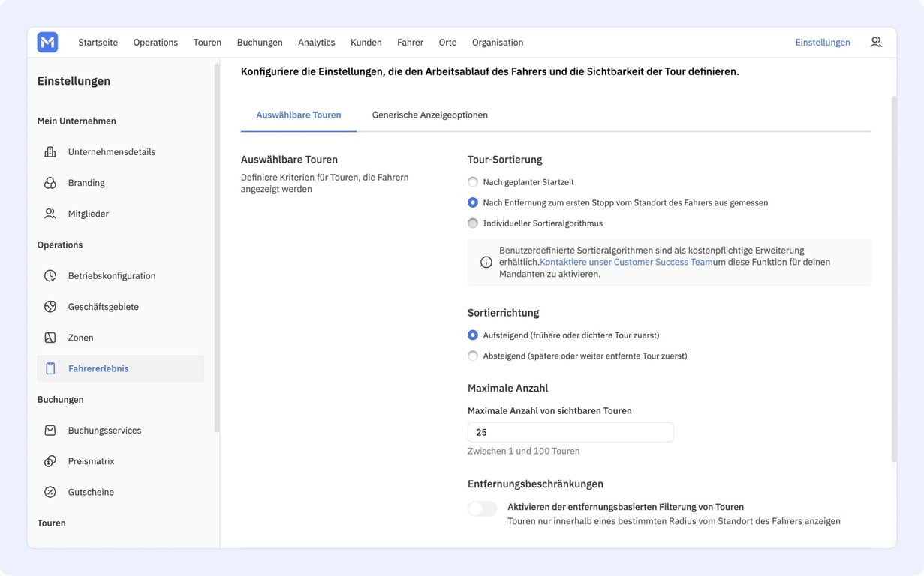Open Organisation in top navigation
This screenshot has height=576, width=924.
point(498,43)
